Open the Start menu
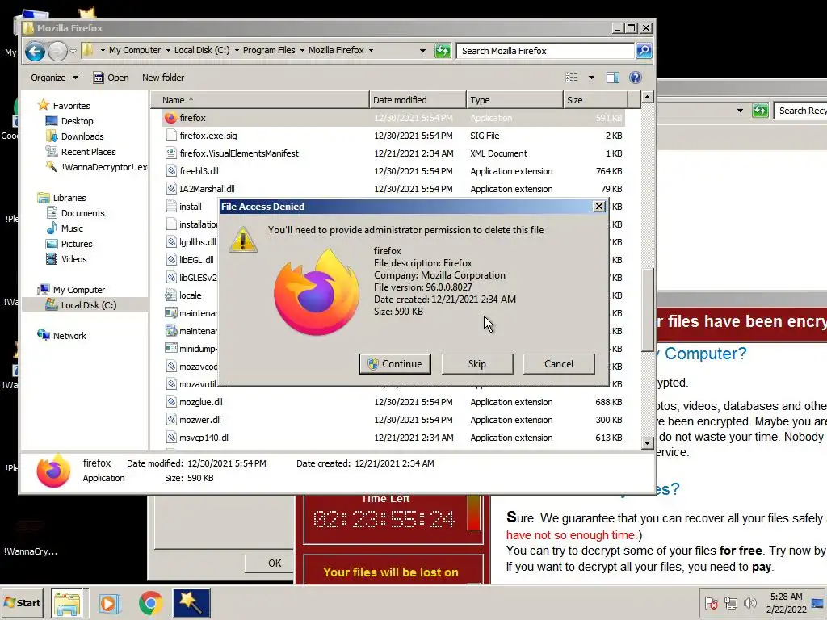The height and width of the screenshot is (620, 827). [x=22, y=602]
